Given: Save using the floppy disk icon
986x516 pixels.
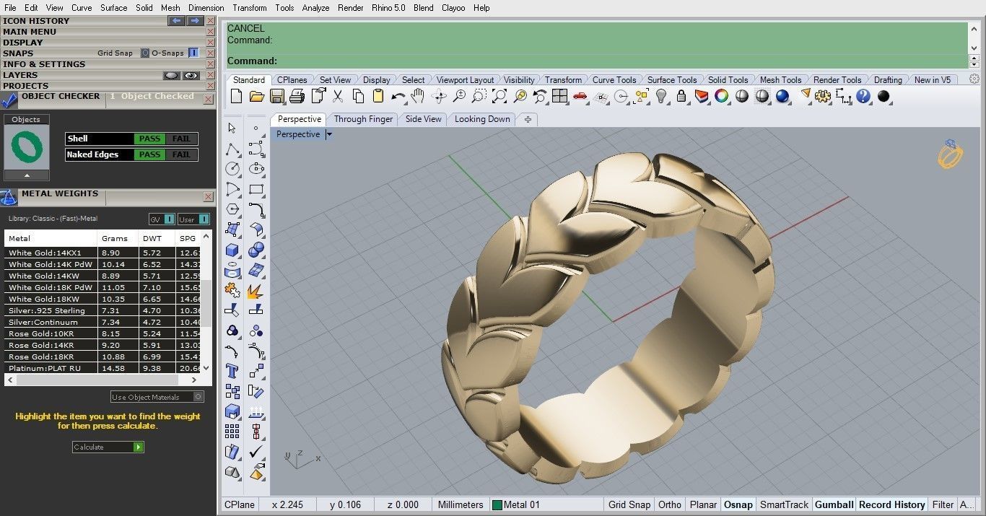Looking at the screenshot, I should [276, 96].
